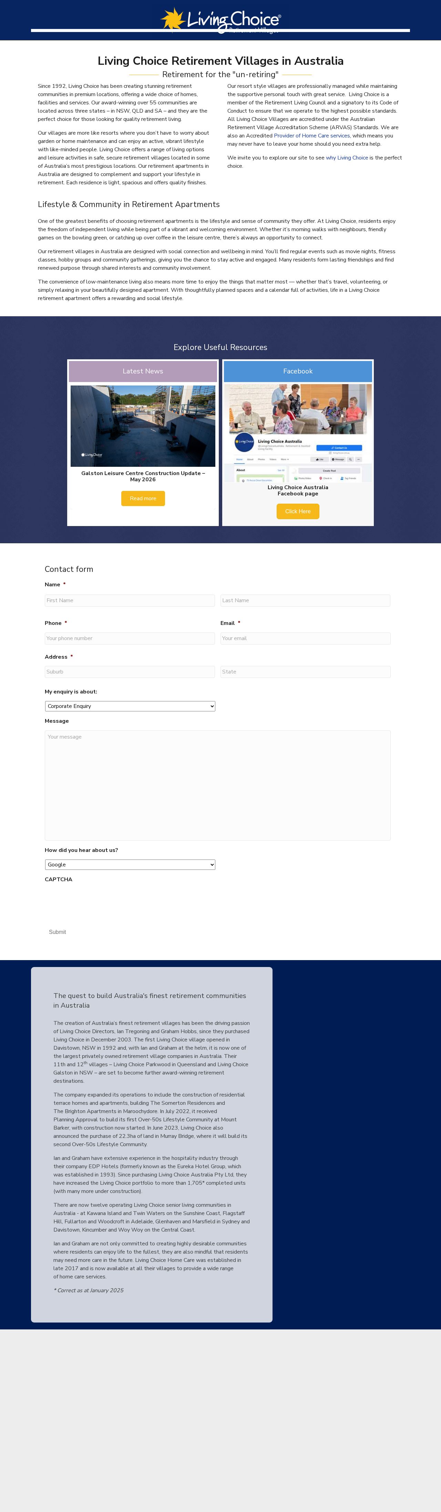Click the CAPTCHA label

coord(59,879)
